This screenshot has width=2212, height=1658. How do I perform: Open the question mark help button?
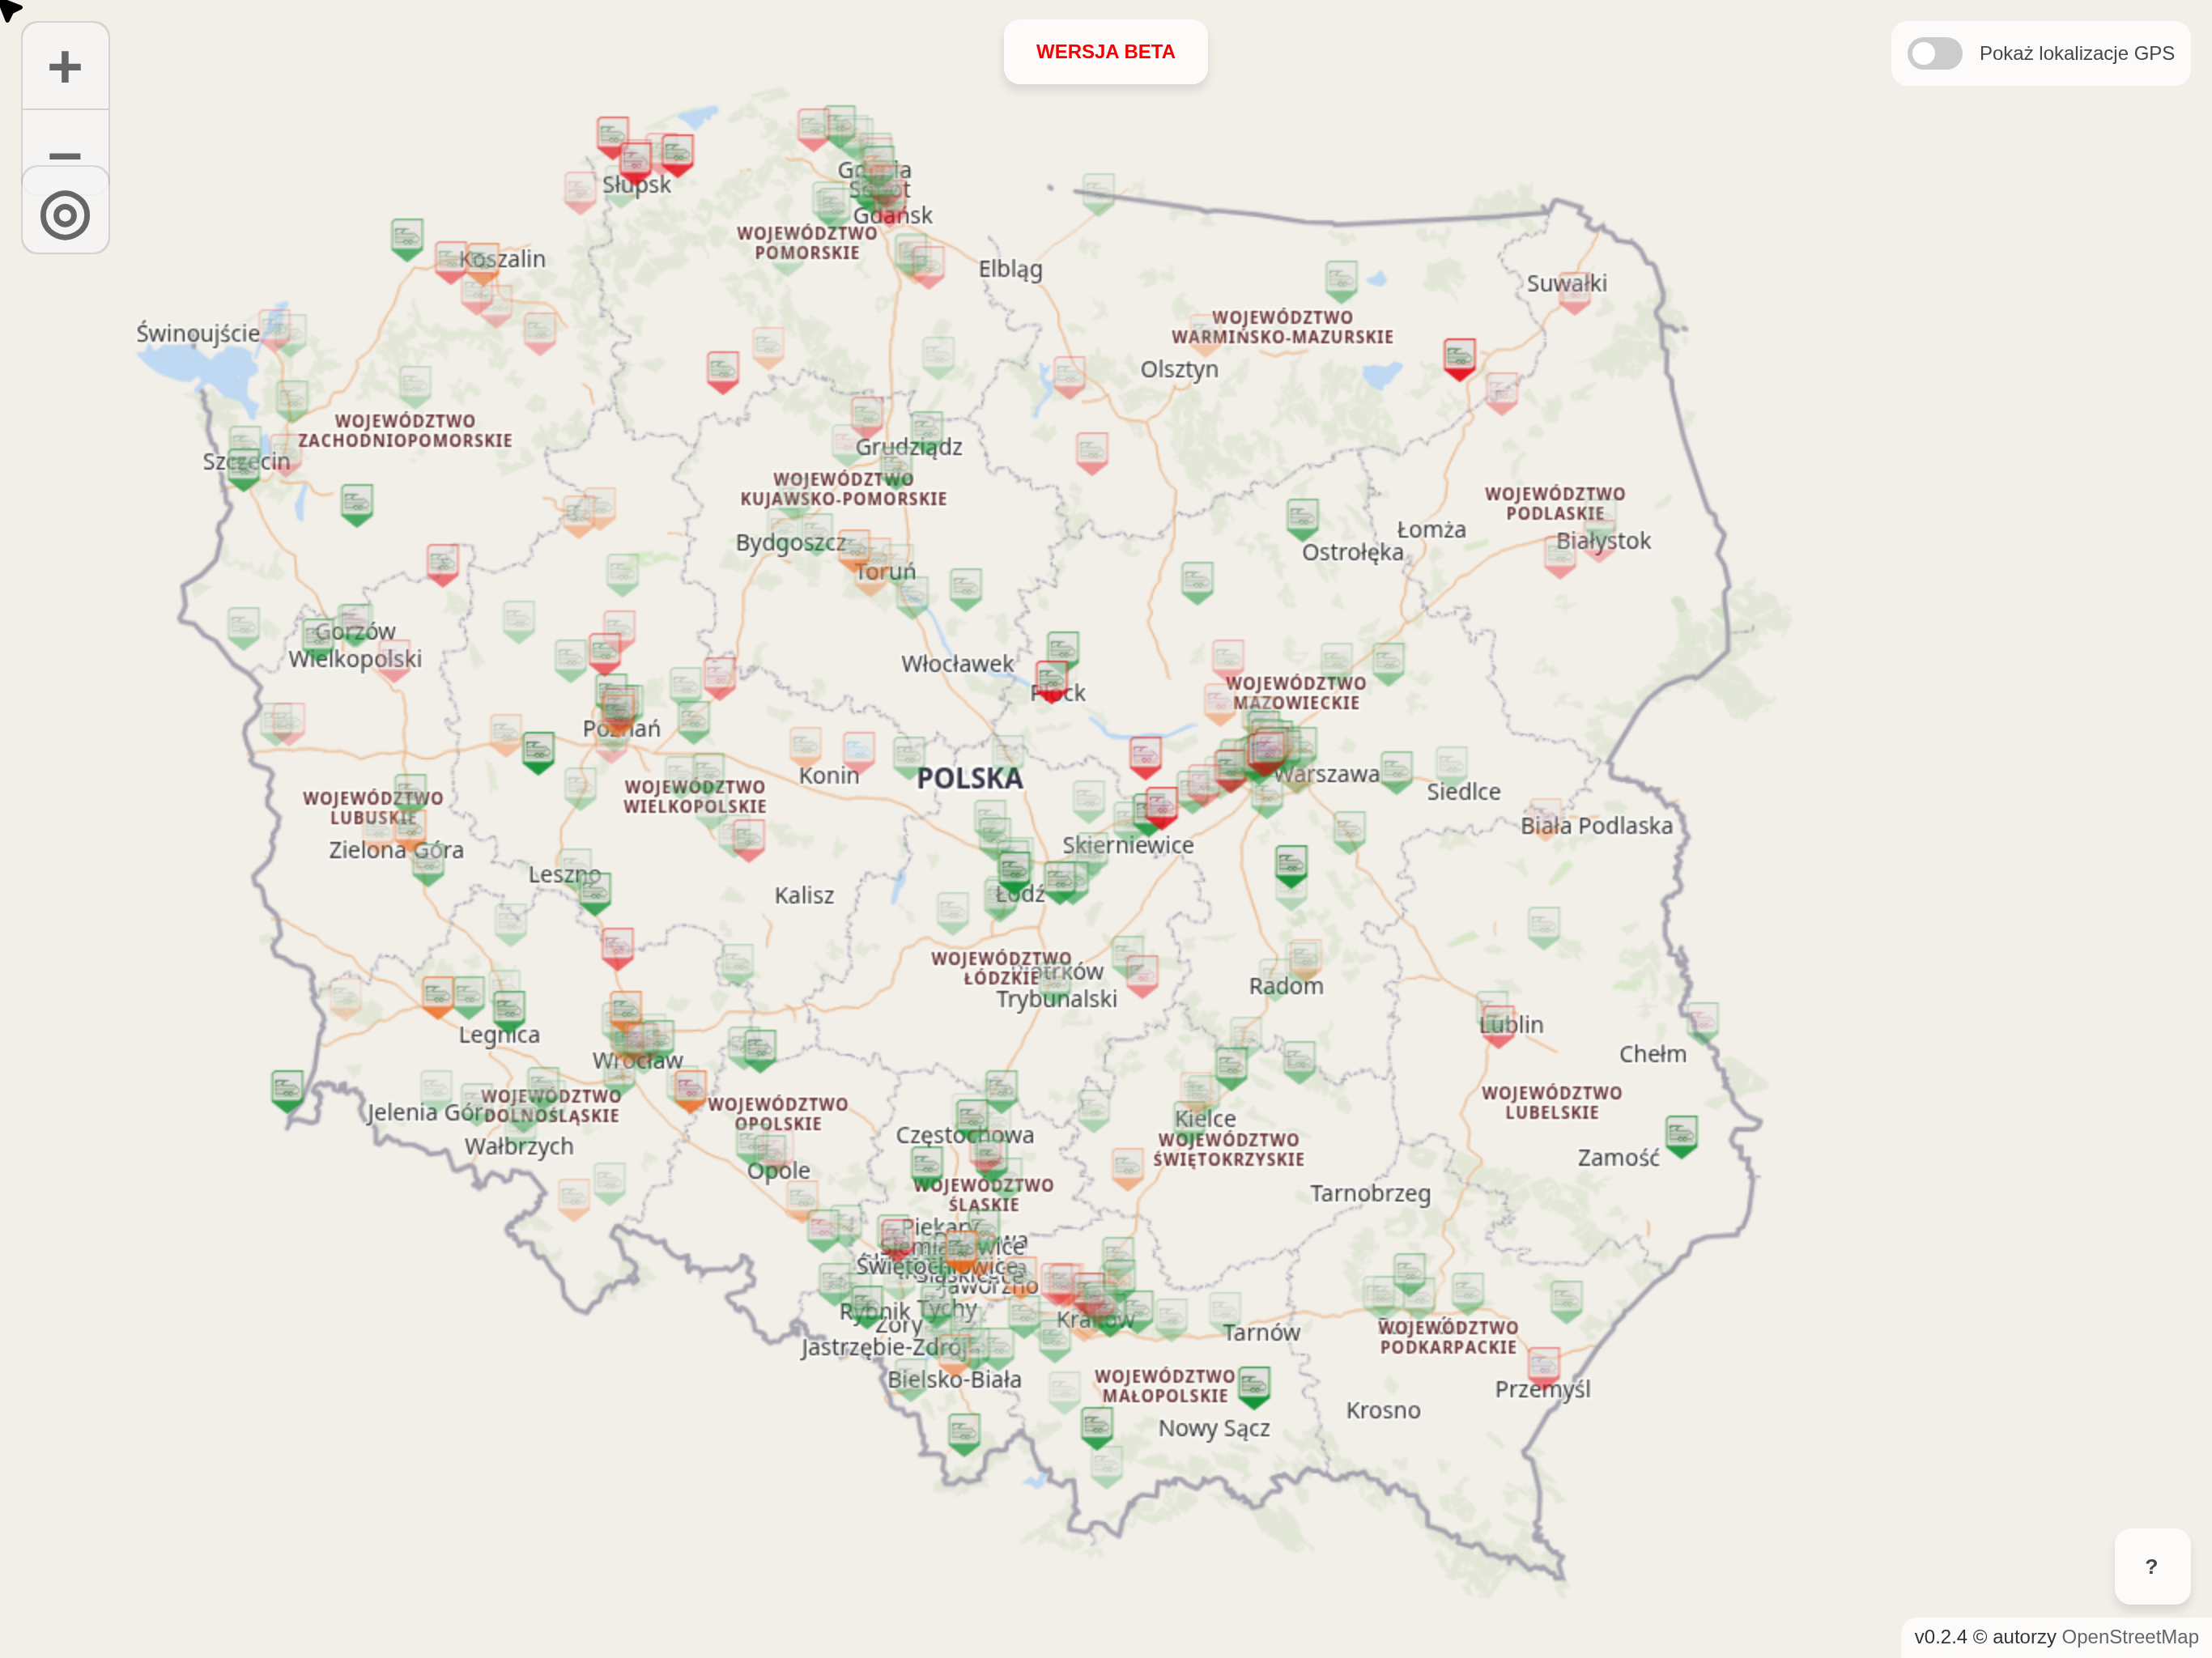tap(2151, 1566)
